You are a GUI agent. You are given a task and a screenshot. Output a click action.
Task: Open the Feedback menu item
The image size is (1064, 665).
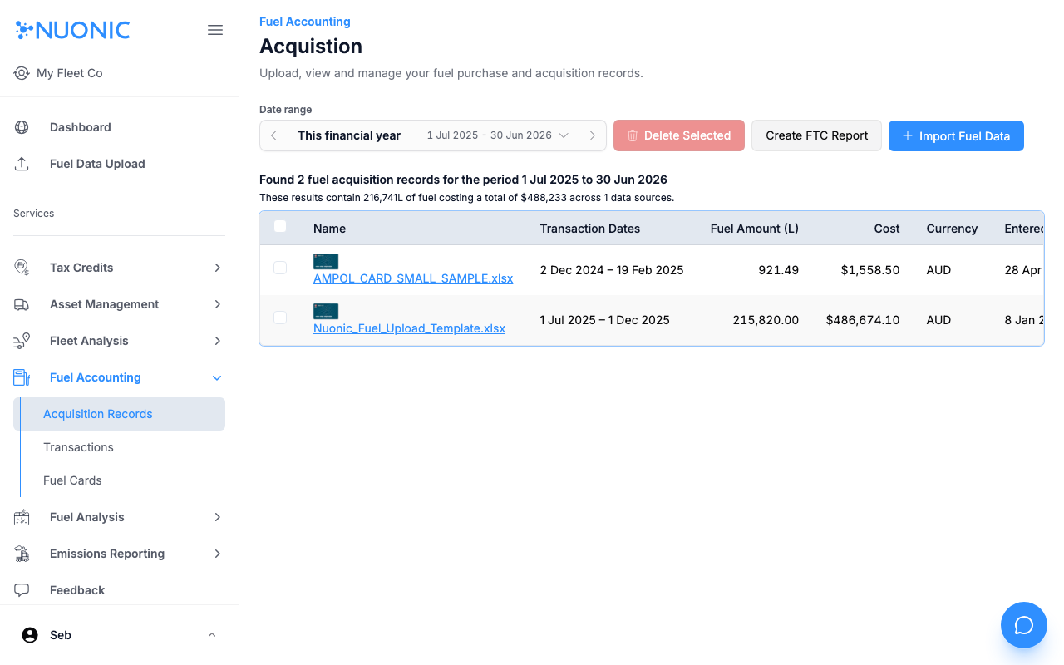[x=120, y=590]
